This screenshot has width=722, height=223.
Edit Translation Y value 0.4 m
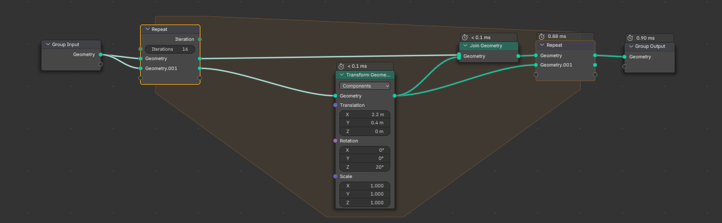[x=365, y=123]
